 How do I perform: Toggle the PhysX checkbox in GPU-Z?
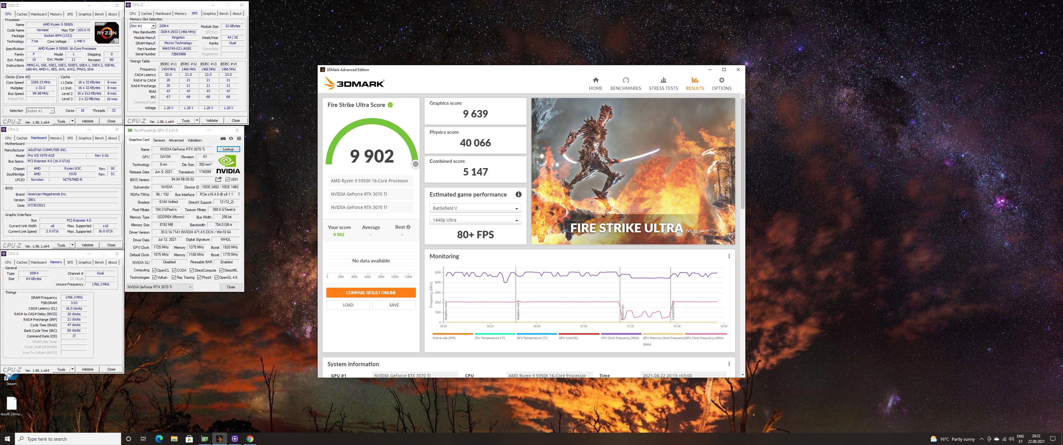(x=199, y=278)
